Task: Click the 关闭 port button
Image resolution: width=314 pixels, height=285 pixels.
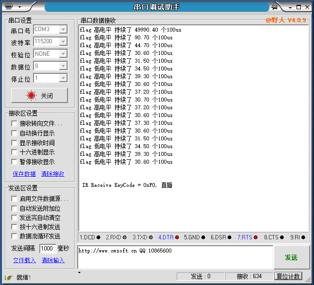Action: pos(39,95)
